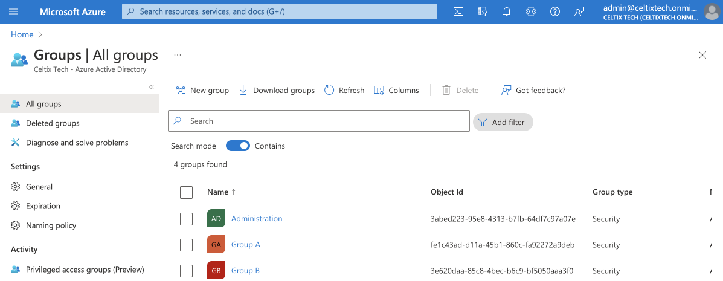Click the groups Search input field

click(x=319, y=121)
